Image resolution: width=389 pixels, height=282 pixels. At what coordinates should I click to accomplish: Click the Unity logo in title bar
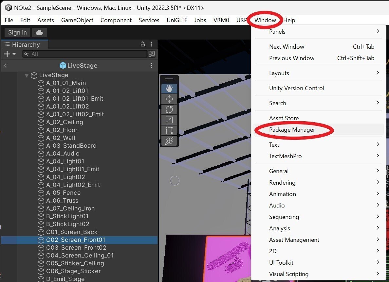click(8, 8)
